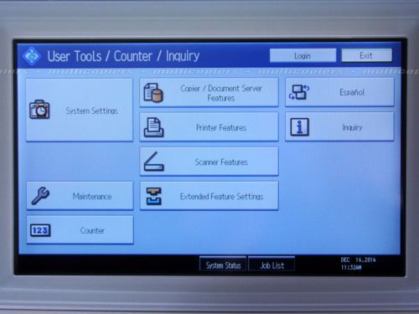Open the Job List tab

[272, 264]
